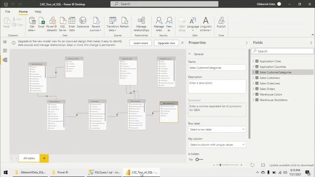Open SQLQuery1.sql taskbar window
Screen dimensions: 315x177
click(104, 172)
